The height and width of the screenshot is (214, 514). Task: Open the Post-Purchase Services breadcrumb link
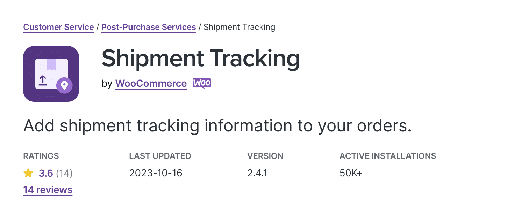click(x=148, y=27)
